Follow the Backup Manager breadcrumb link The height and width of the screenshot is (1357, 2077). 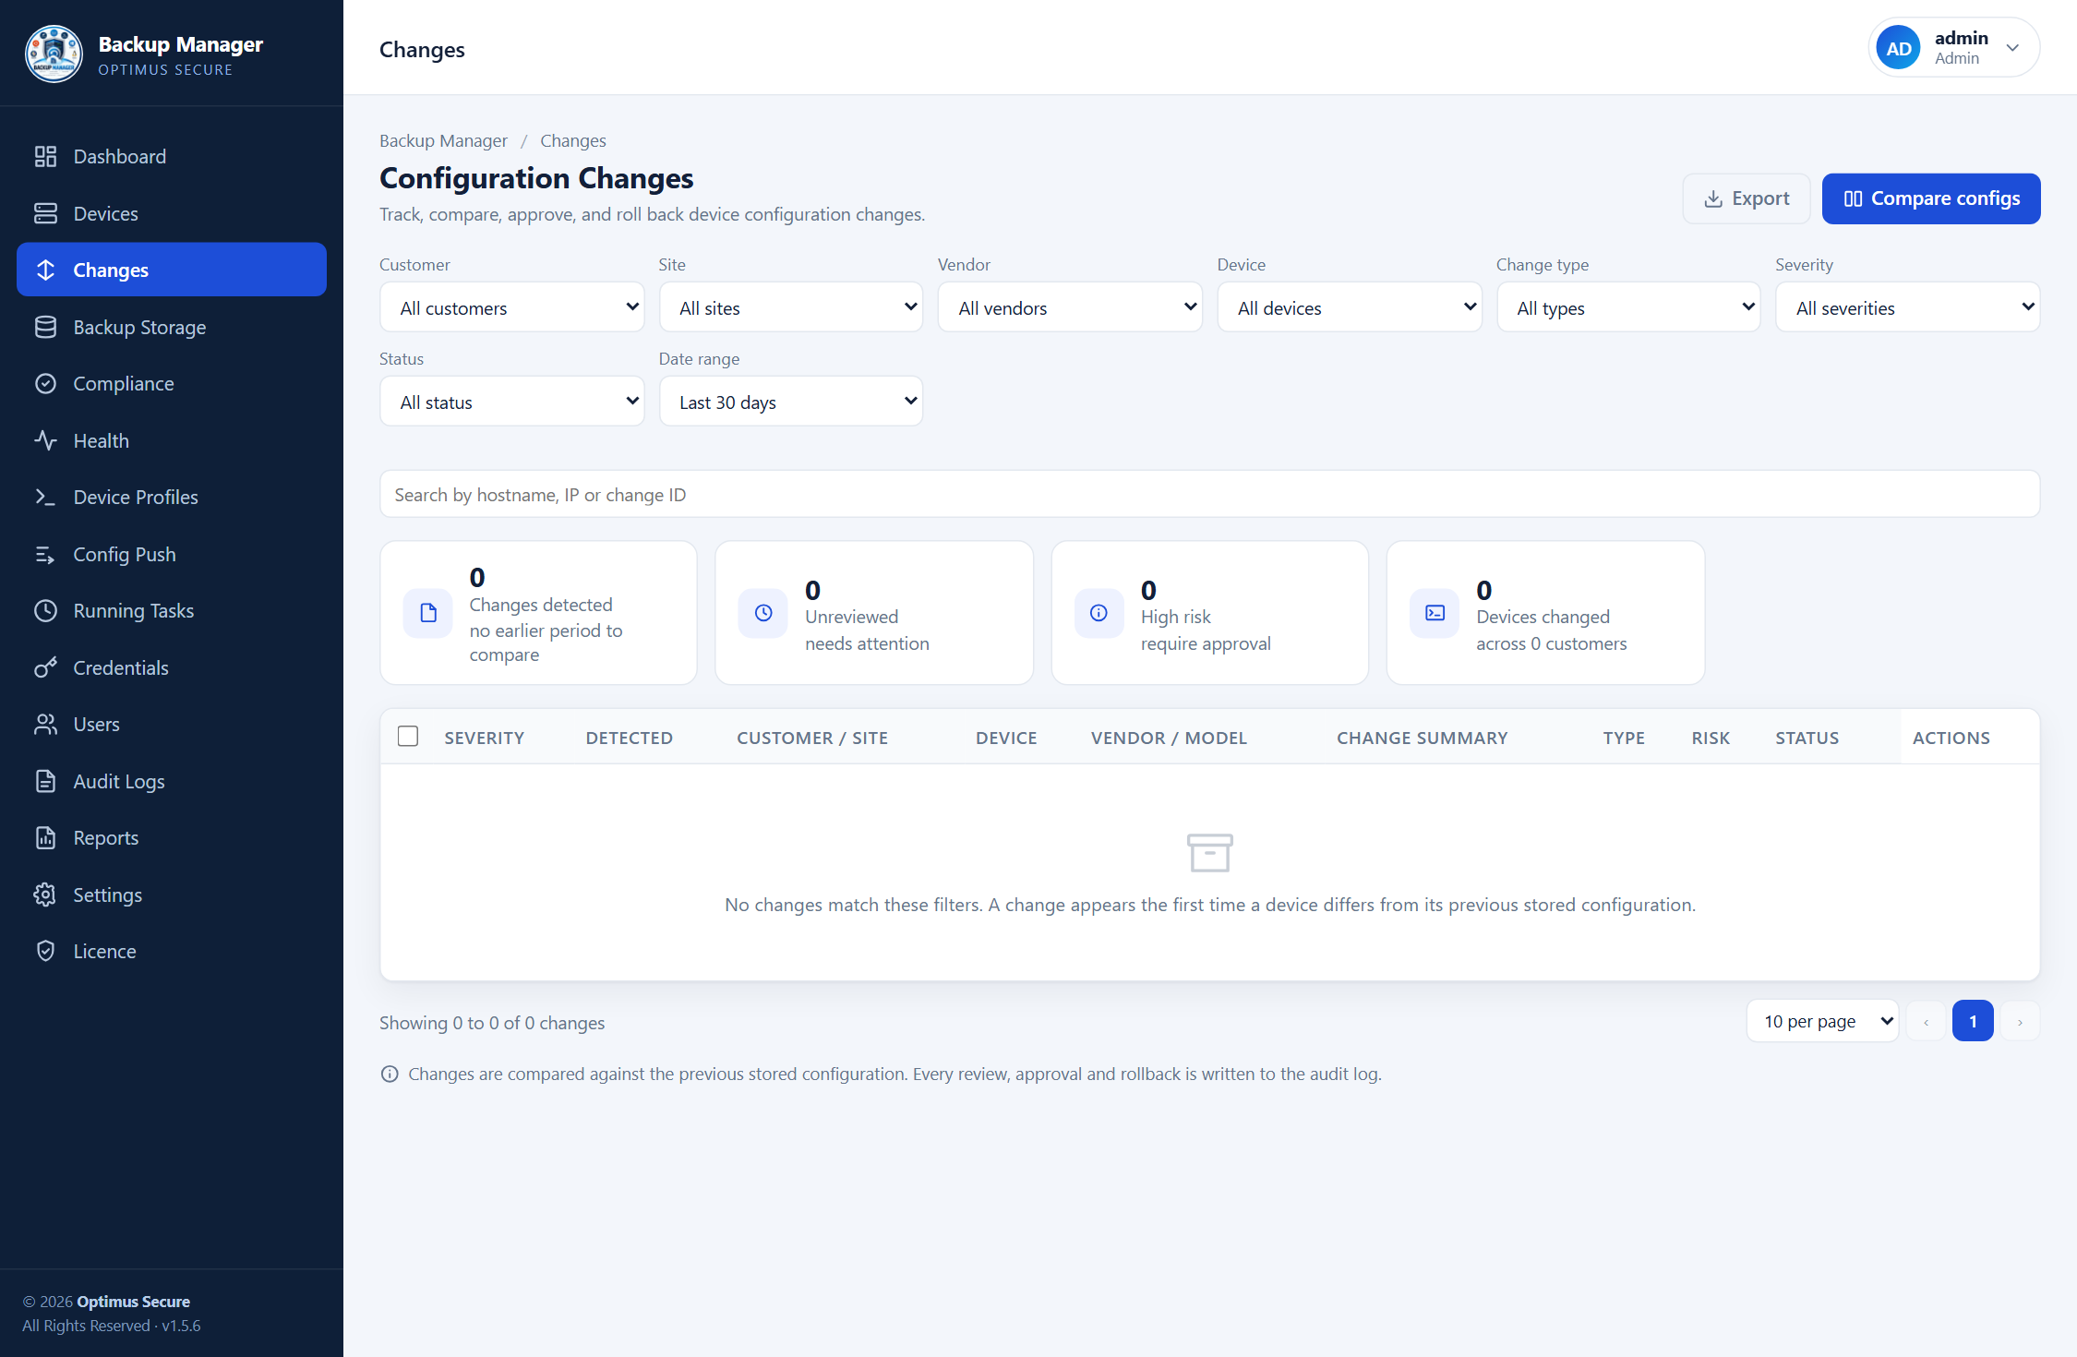443,140
